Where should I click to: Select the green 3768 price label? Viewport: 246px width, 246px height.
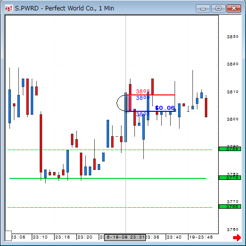pos(230,207)
